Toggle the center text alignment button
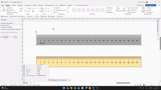 42,11
